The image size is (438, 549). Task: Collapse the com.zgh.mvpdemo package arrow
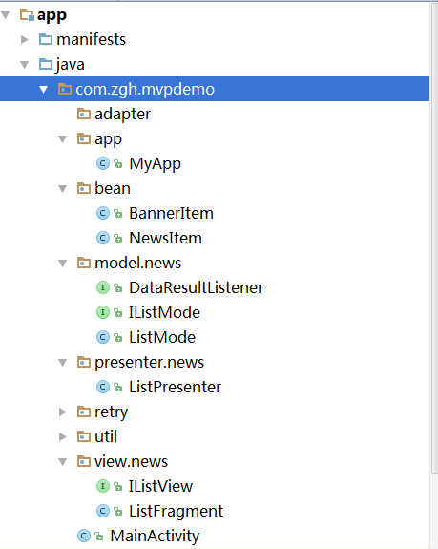pos(43,90)
